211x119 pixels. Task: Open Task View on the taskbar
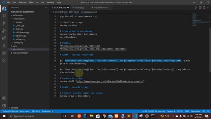[72, 116]
